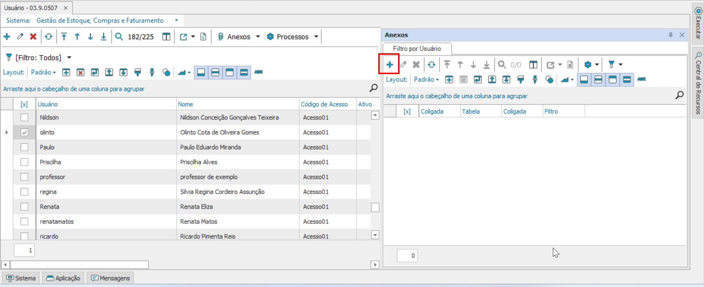Click the paint roller icon in left Layout bar
Viewport: 704px width, 287px height.
coord(138,72)
